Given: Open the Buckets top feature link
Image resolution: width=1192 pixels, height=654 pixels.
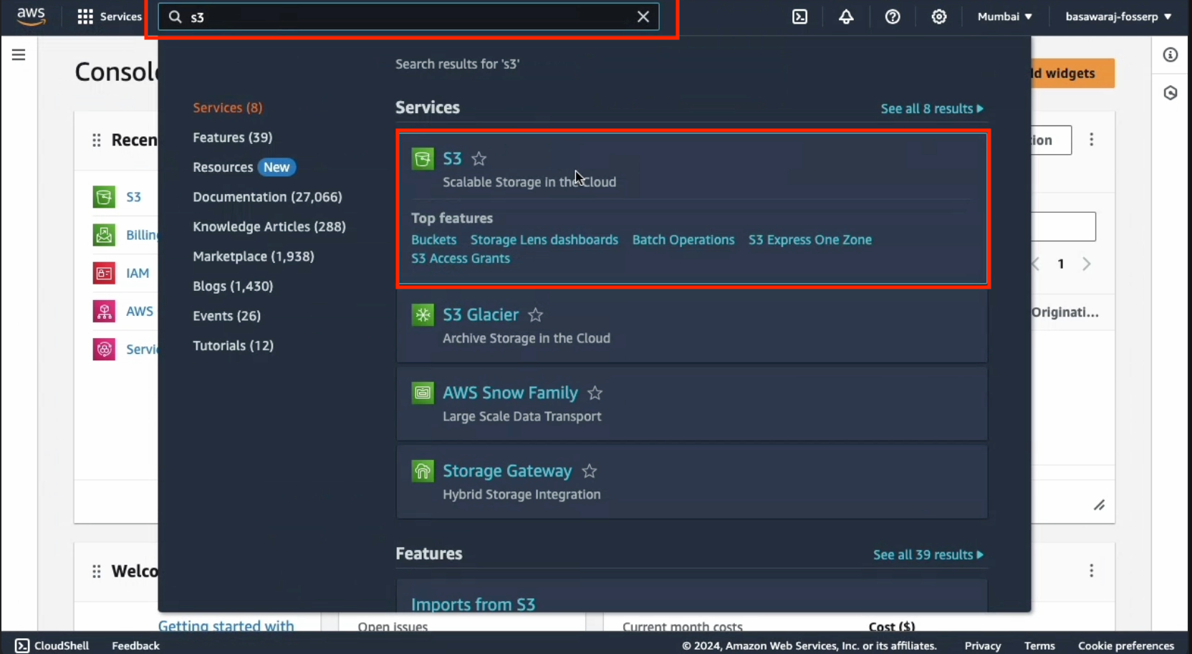Looking at the screenshot, I should [x=433, y=240].
